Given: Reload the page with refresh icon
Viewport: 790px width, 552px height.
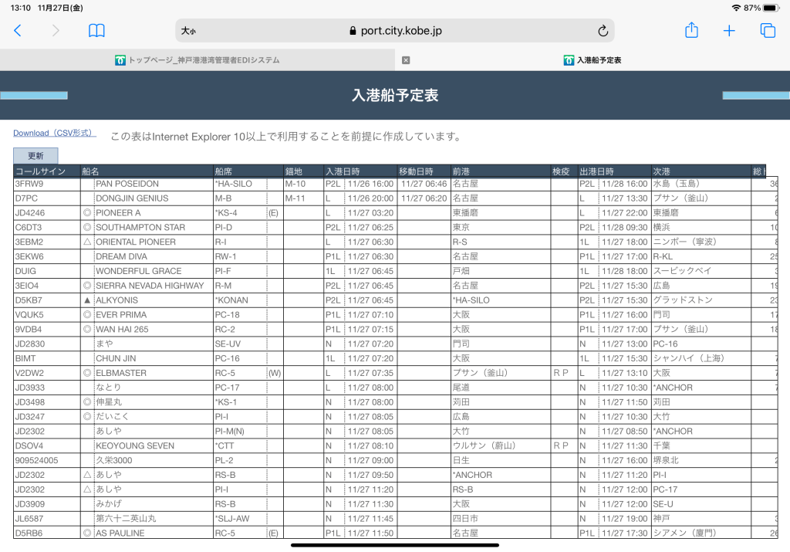Looking at the screenshot, I should [x=603, y=31].
